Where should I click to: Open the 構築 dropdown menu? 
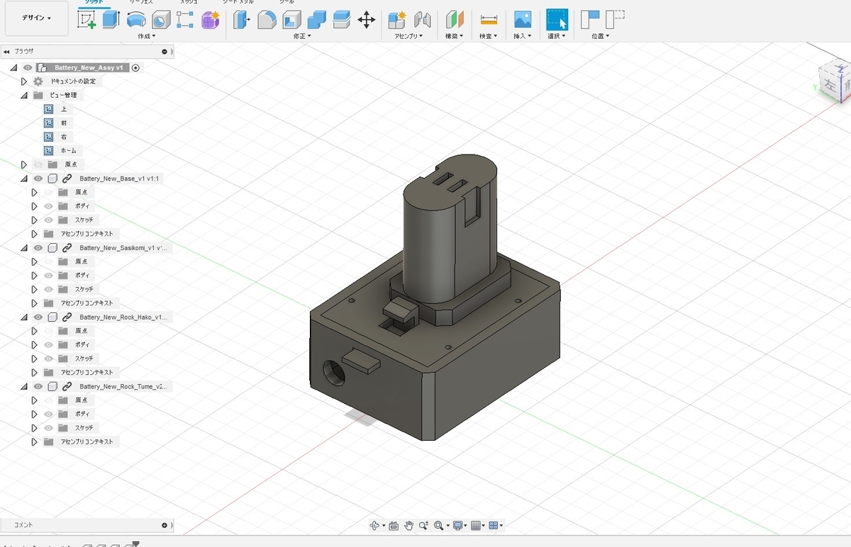pos(454,35)
